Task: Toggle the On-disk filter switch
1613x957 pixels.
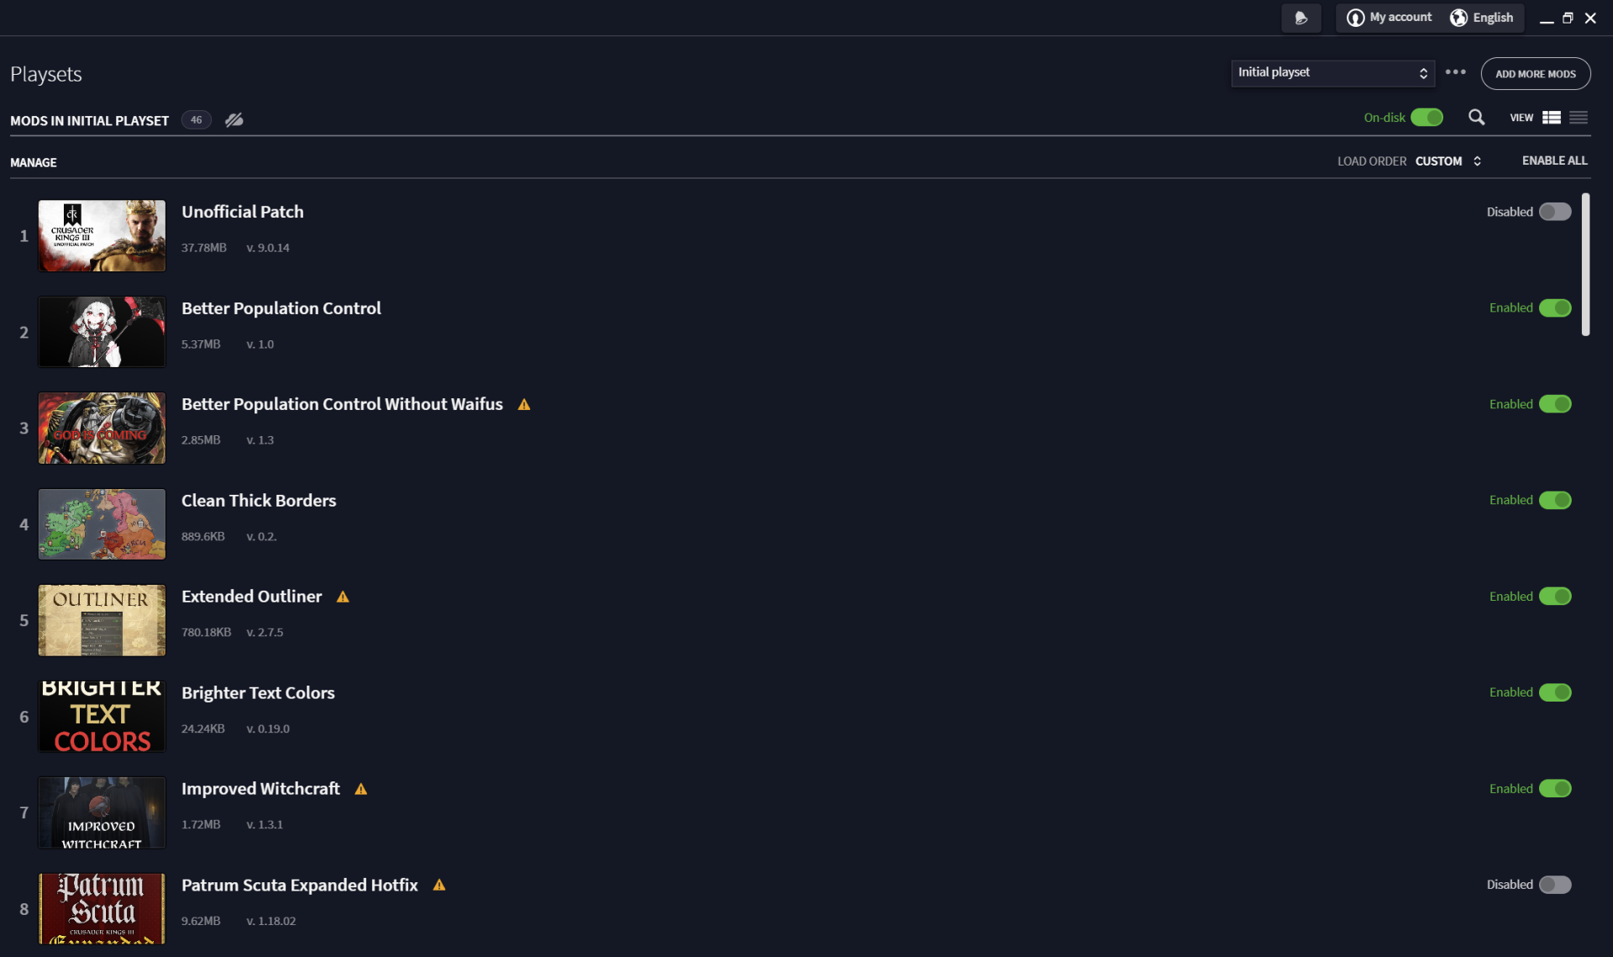Action: click(x=1426, y=118)
